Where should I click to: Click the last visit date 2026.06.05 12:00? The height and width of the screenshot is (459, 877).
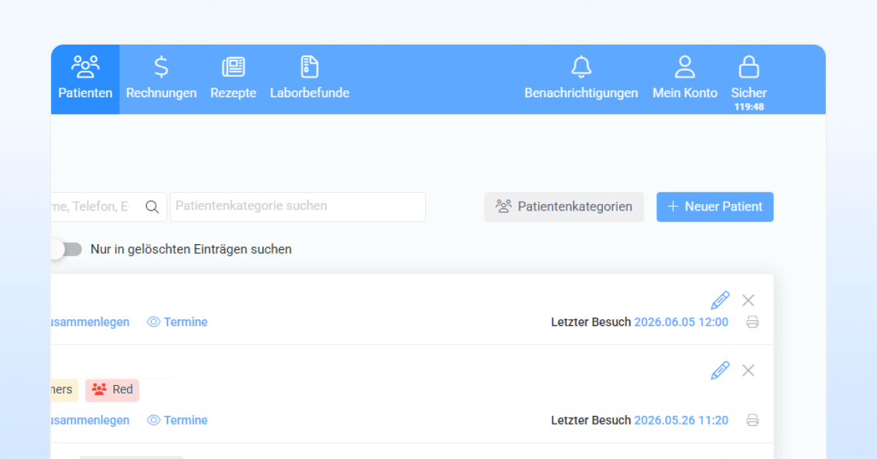click(x=681, y=322)
